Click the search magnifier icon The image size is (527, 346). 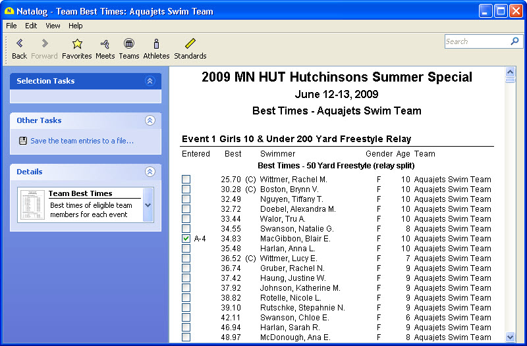tap(515, 41)
